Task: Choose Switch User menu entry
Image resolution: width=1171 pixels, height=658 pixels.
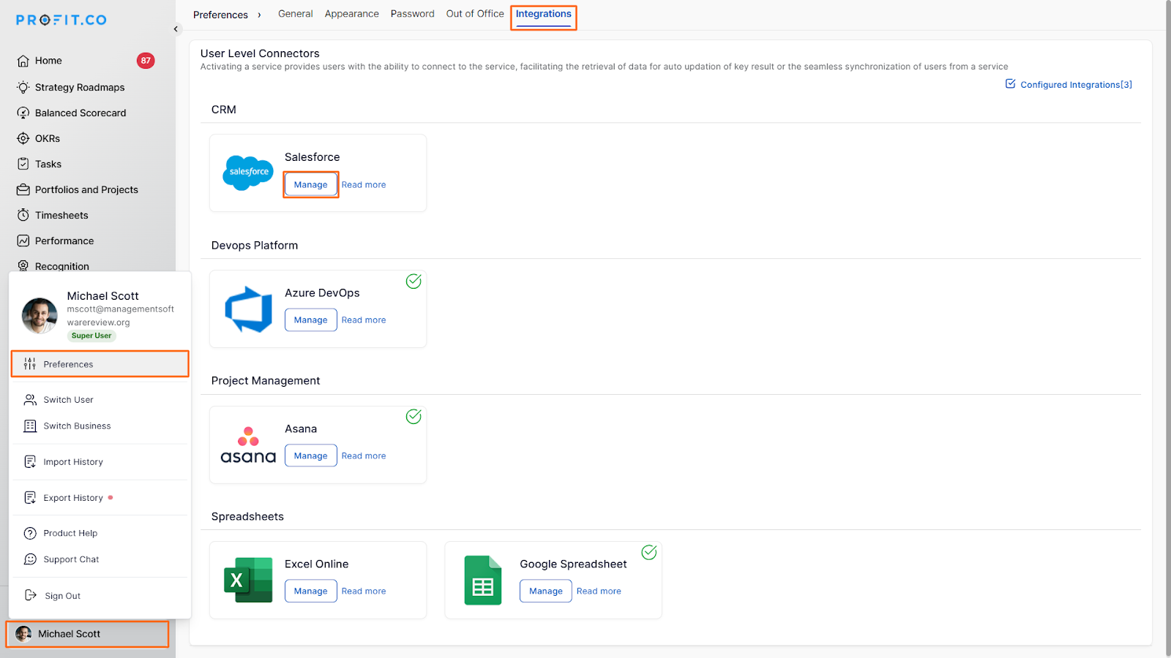Action: tap(100, 400)
